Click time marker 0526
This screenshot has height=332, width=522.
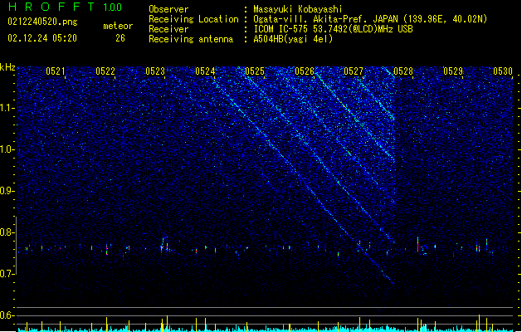pyautogui.click(x=305, y=71)
